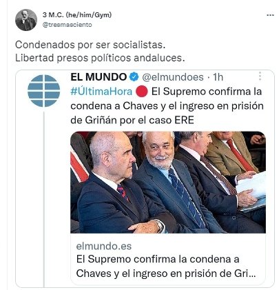The width and height of the screenshot is (279, 290).
Task: Open the elmundo.es domain link in card
Action: tap(104, 246)
